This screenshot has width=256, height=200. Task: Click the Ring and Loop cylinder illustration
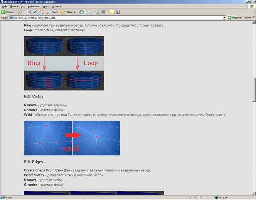64,63
